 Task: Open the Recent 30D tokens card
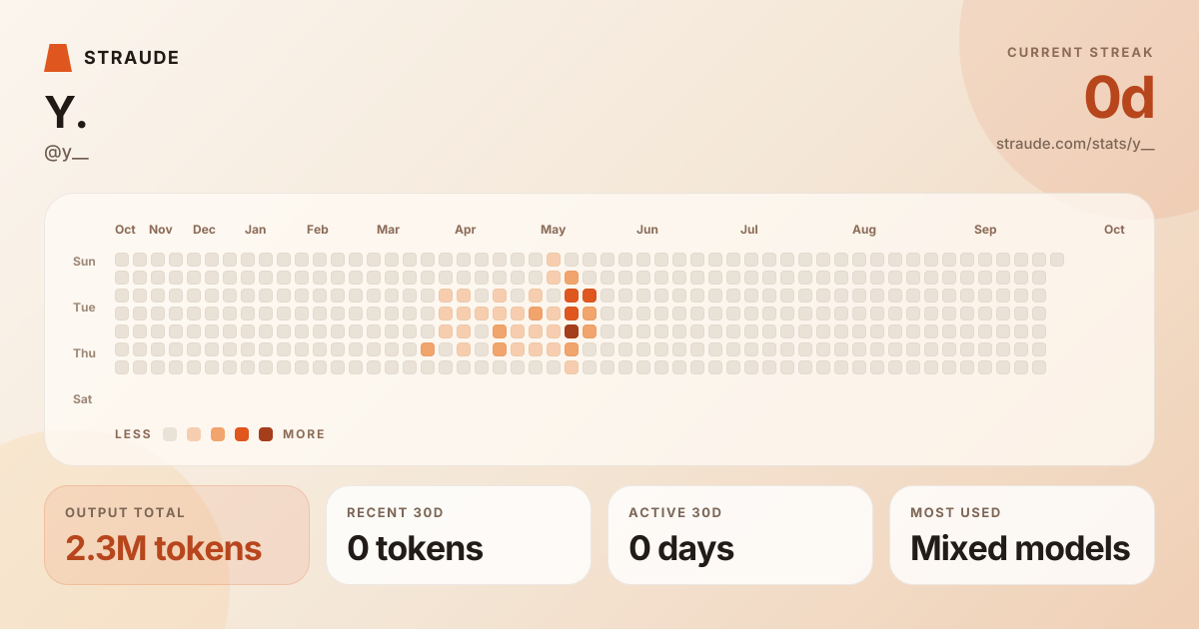459,535
